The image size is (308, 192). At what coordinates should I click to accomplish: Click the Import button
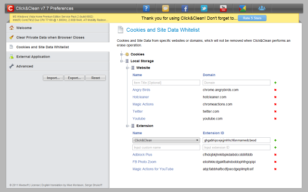[x=53, y=78]
